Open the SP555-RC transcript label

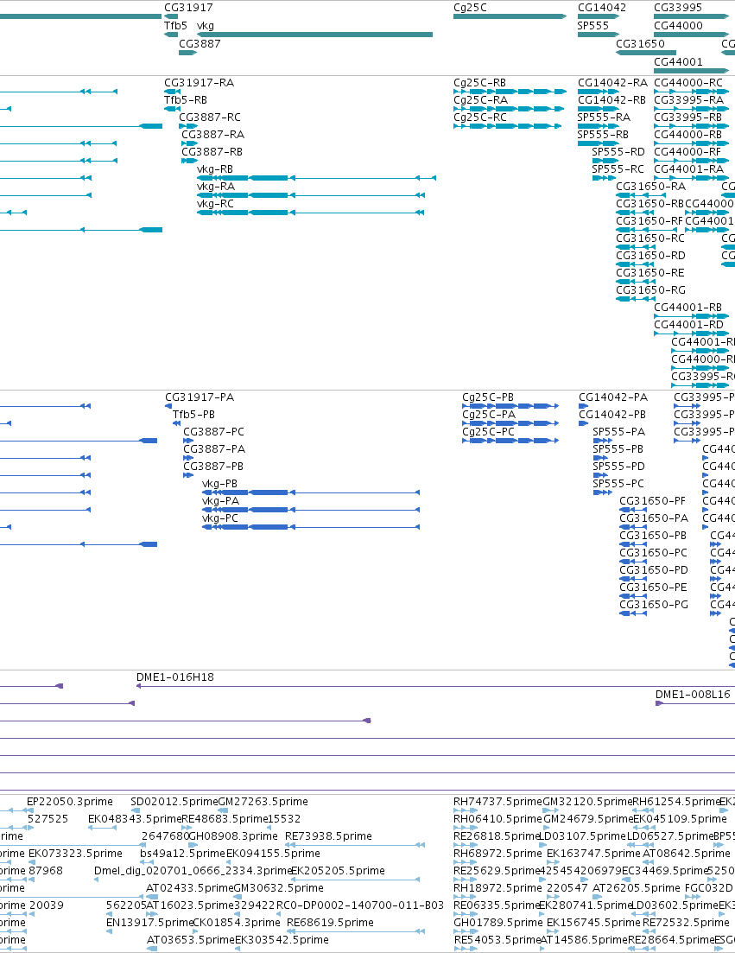[x=618, y=169]
